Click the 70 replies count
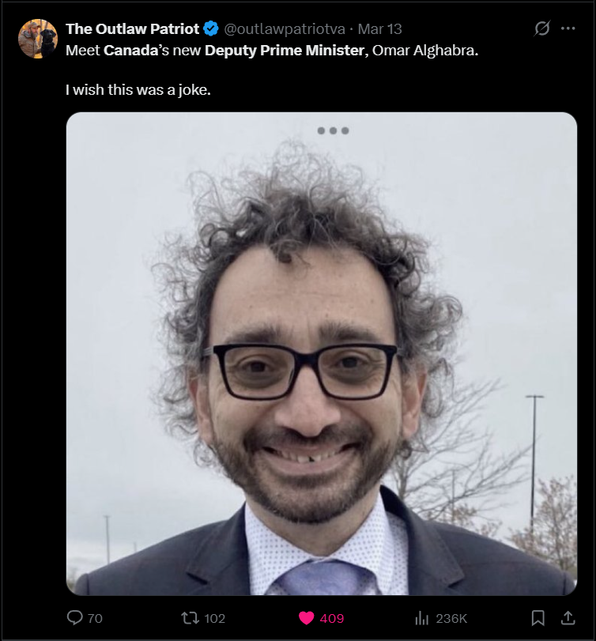This screenshot has width=596, height=641. tap(95, 619)
